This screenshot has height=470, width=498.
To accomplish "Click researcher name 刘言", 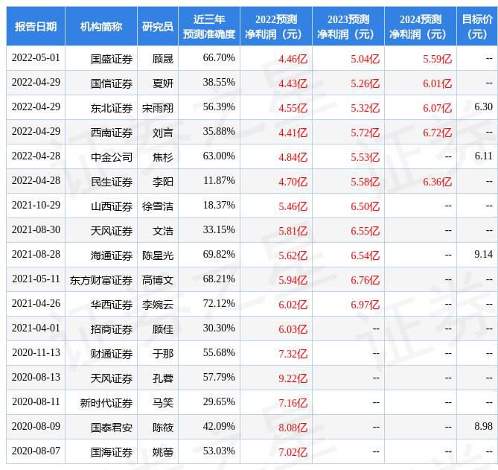I will pos(163,133).
